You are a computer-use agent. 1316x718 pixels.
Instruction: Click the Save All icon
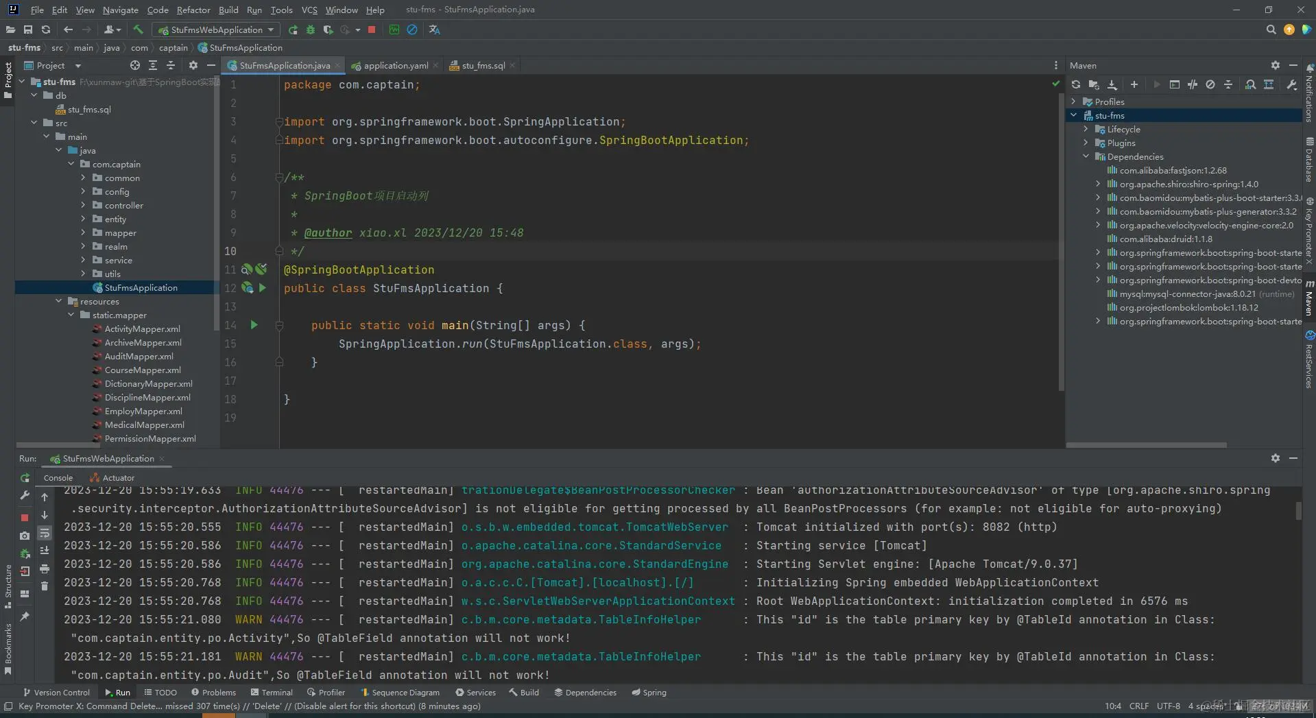28,29
